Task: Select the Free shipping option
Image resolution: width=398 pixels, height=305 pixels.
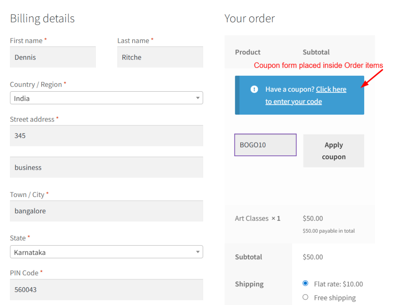Action: coord(305,297)
